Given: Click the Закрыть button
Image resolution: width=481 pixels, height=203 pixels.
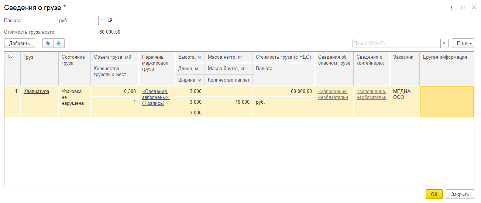Looking at the screenshot, I should tap(460, 194).
